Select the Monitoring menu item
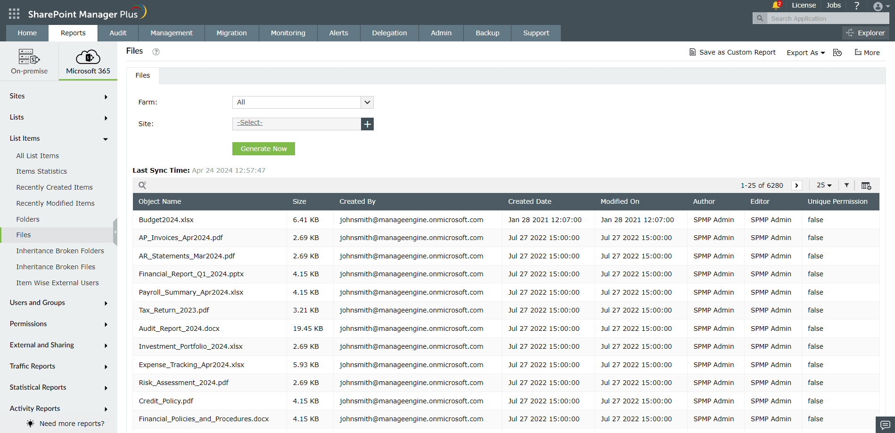The image size is (895, 433). pos(287,32)
